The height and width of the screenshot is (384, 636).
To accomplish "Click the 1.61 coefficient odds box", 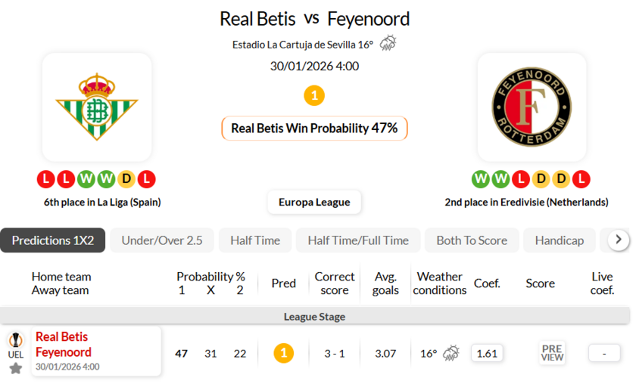I will 487,353.
